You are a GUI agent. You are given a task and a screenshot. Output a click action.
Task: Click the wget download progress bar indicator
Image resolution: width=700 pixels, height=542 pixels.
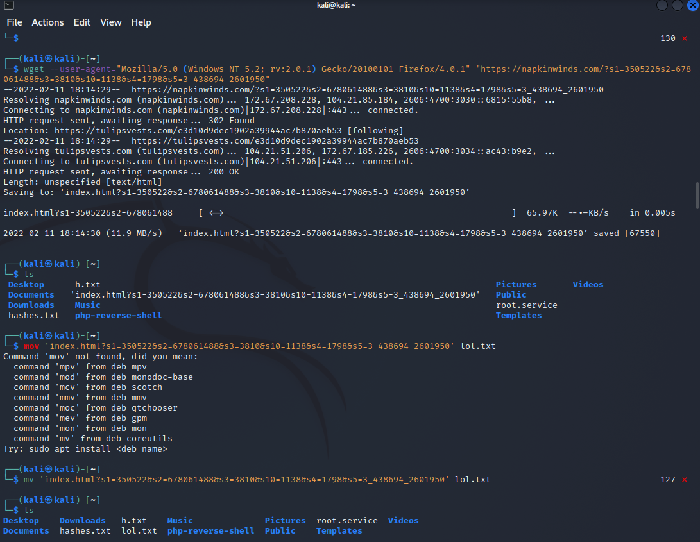pos(216,213)
